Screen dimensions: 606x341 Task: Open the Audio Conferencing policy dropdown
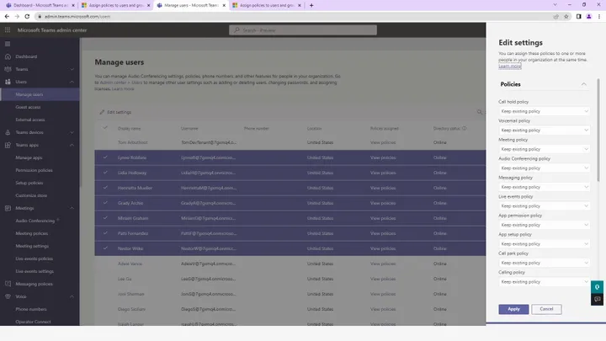coord(544,168)
